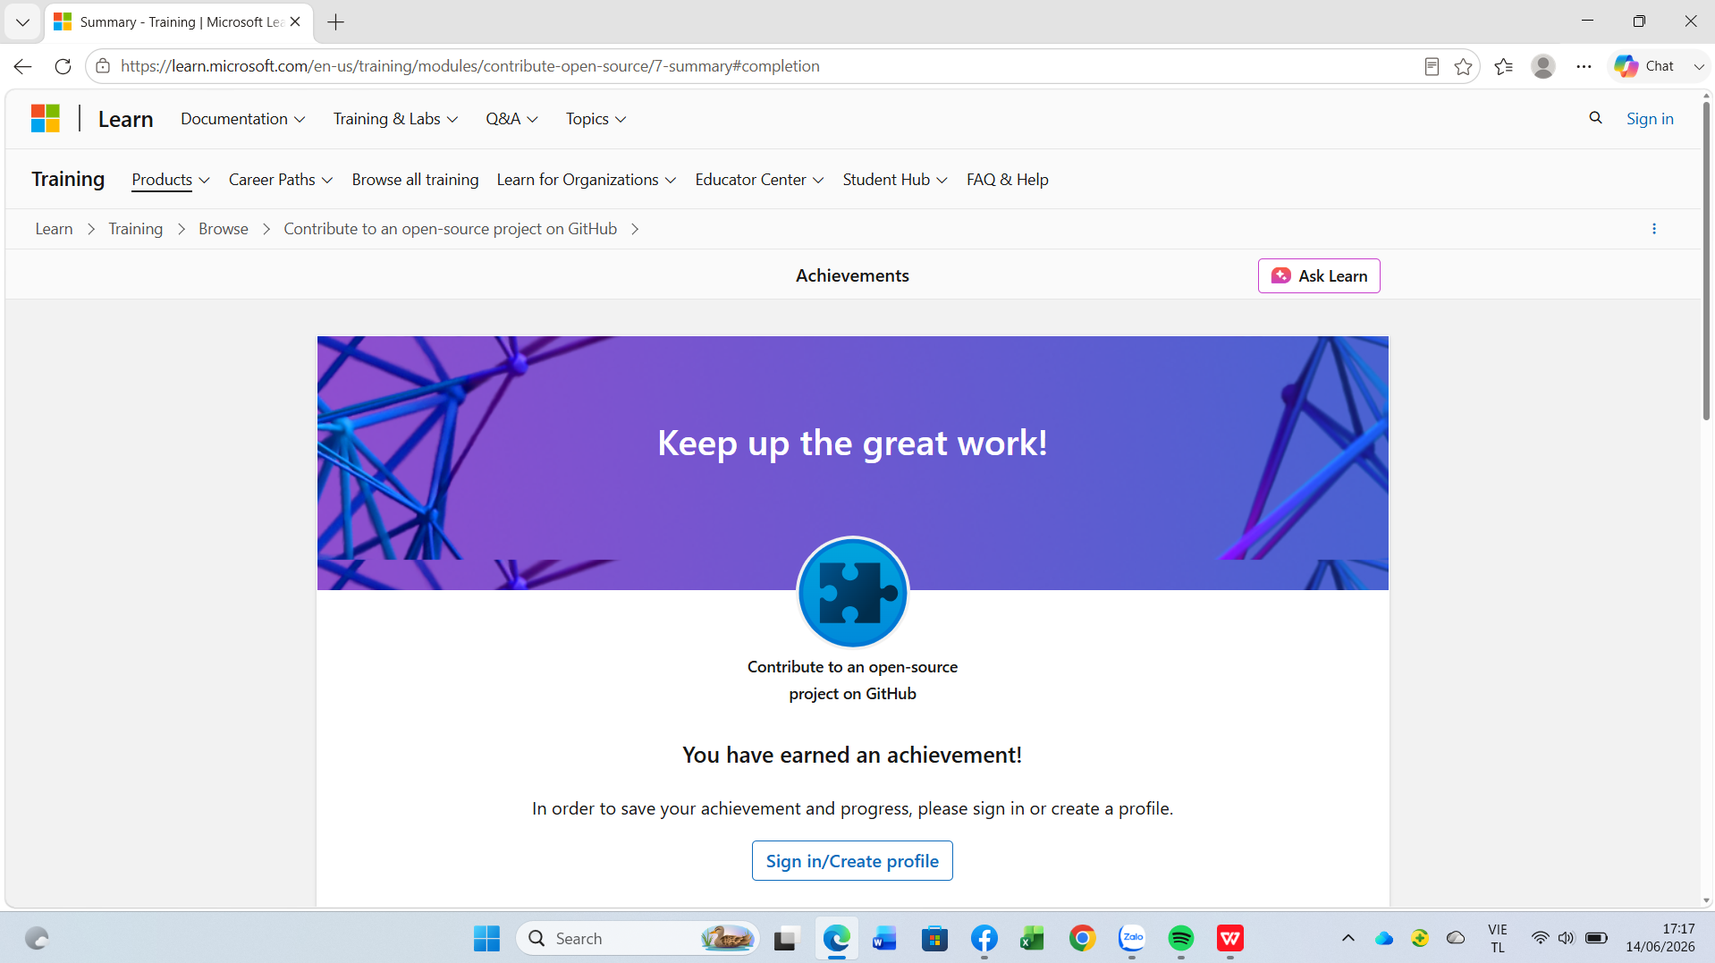1715x963 pixels.
Task: Open the breadcrumb more options menu
Action: click(1654, 229)
